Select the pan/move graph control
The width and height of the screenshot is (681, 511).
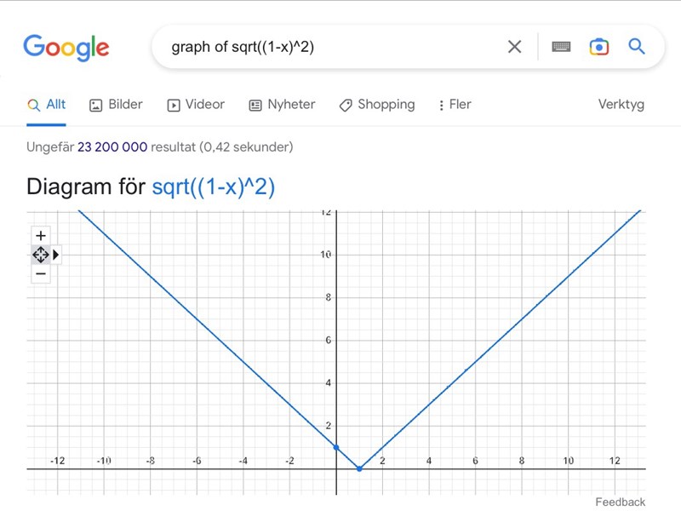(41, 254)
